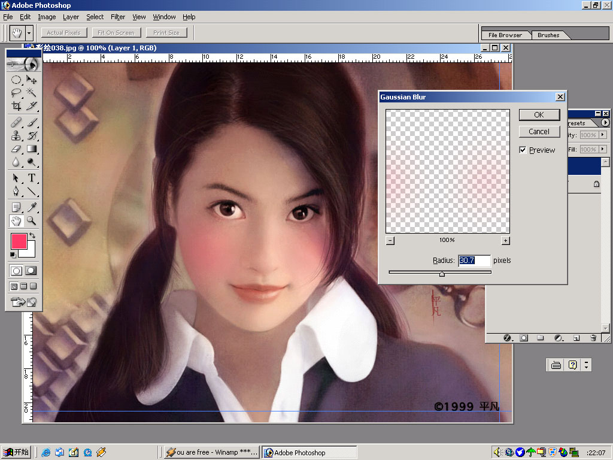Viewport: 613px width, 460px height.
Task: Select Full Screen Mode with menu bar
Action: click(x=23, y=286)
